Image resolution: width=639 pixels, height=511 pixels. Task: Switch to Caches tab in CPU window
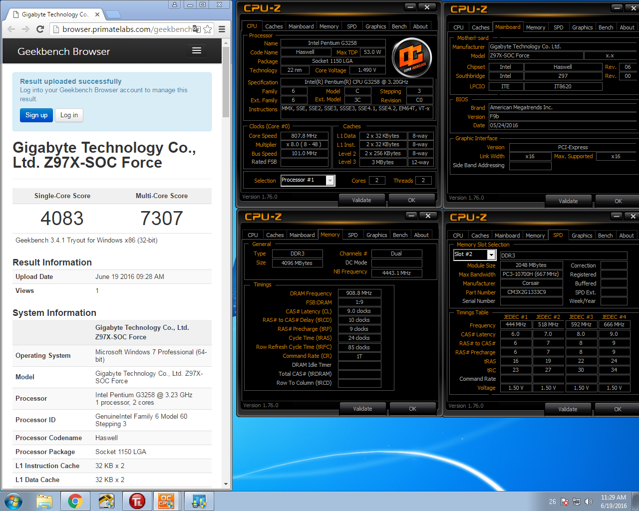click(274, 26)
